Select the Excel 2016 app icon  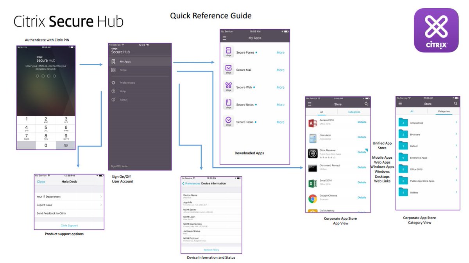pos(313,183)
